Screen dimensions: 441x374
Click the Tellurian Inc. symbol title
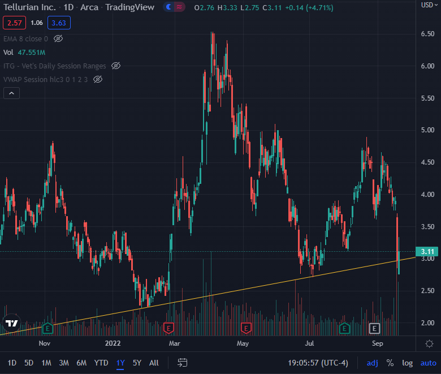[29, 7]
